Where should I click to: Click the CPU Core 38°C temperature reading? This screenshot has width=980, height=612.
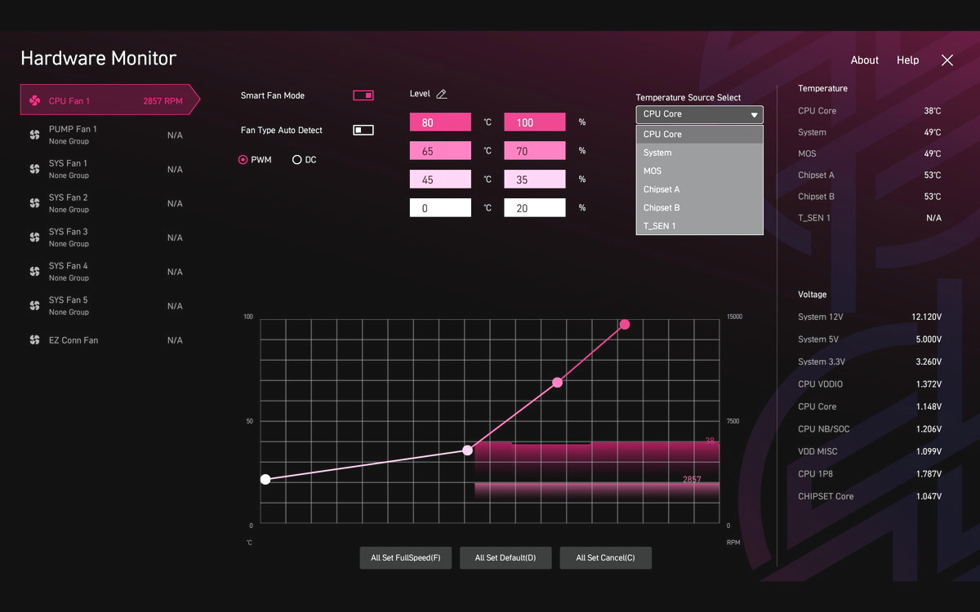[933, 111]
